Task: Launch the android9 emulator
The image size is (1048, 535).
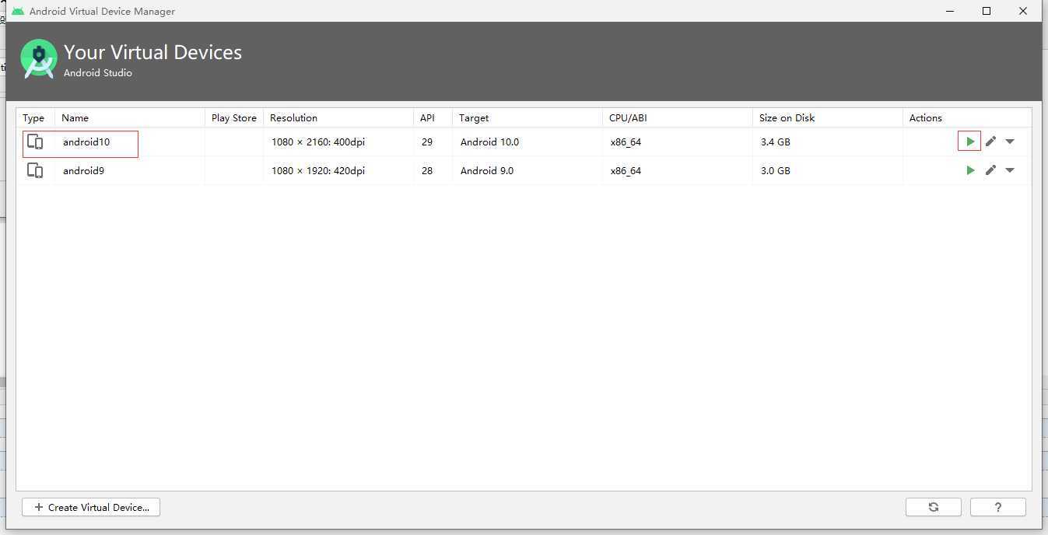Action: pyautogui.click(x=969, y=170)
